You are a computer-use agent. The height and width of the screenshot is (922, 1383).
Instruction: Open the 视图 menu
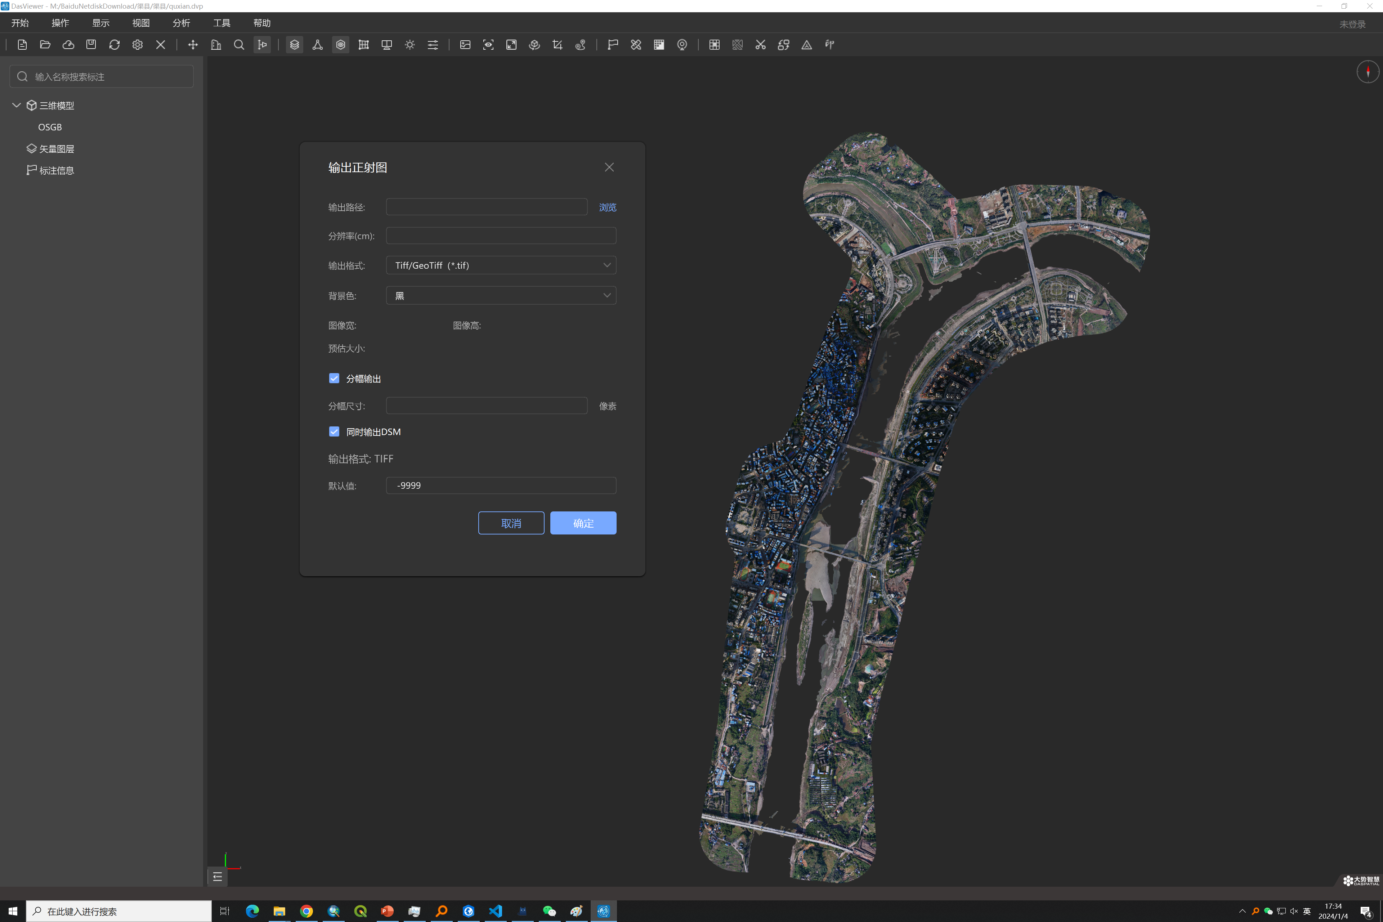141,23
